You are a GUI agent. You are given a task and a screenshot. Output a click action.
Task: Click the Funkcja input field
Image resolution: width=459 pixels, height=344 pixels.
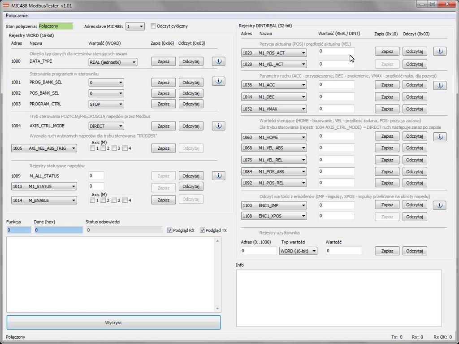coord(18,231)
